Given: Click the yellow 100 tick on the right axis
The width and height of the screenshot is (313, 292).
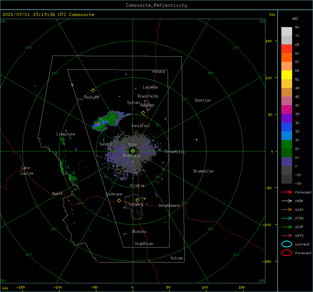Looking at the screenshot, I should (x=268, y=78).
